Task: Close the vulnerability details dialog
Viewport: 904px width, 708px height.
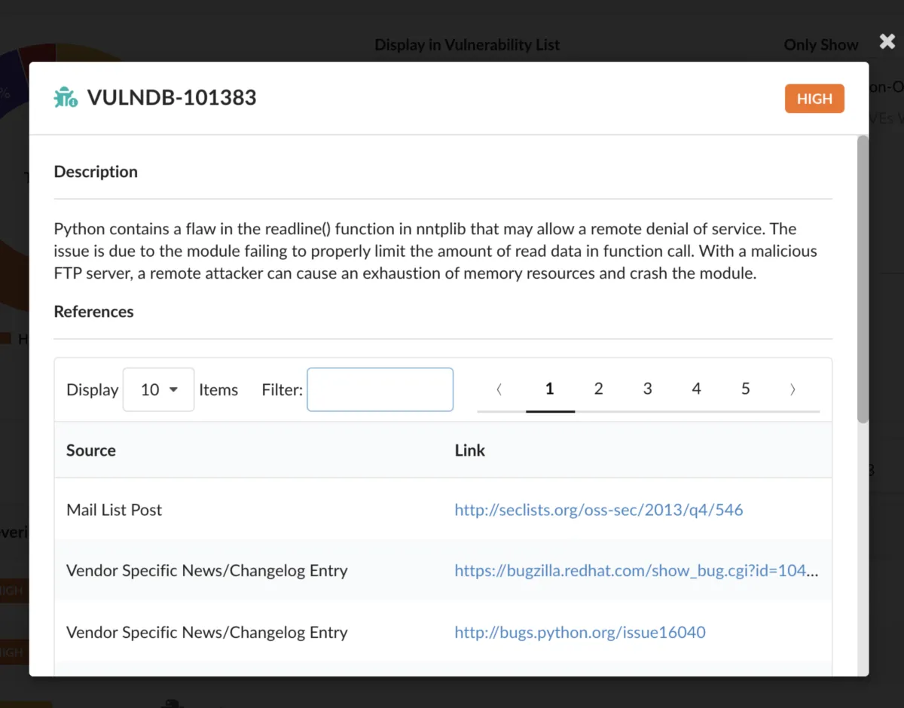Action: click(x=887, y=42)
